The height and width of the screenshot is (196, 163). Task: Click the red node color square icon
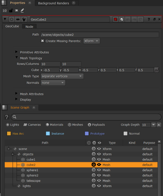coord(115,20)
